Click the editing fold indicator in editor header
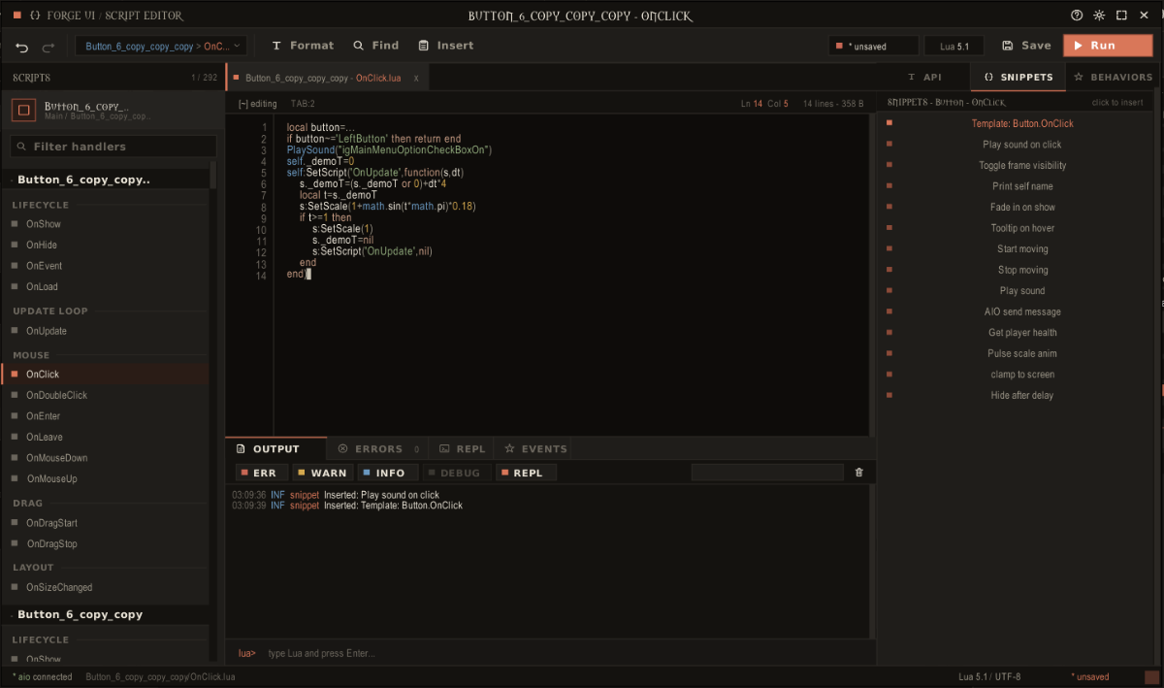Screen dimensions: 1164x688 point(257,104)
